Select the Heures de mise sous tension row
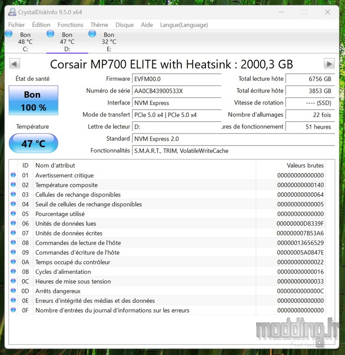 (167, 282)
